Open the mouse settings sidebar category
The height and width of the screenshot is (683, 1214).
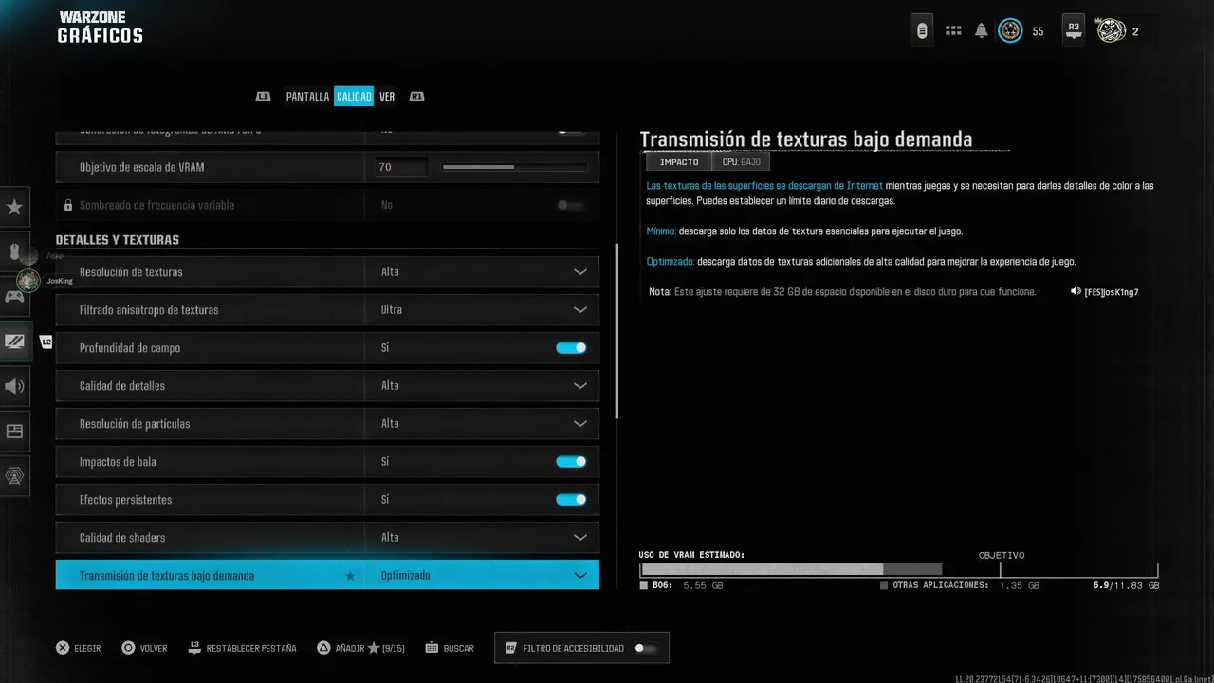(15, 252)
